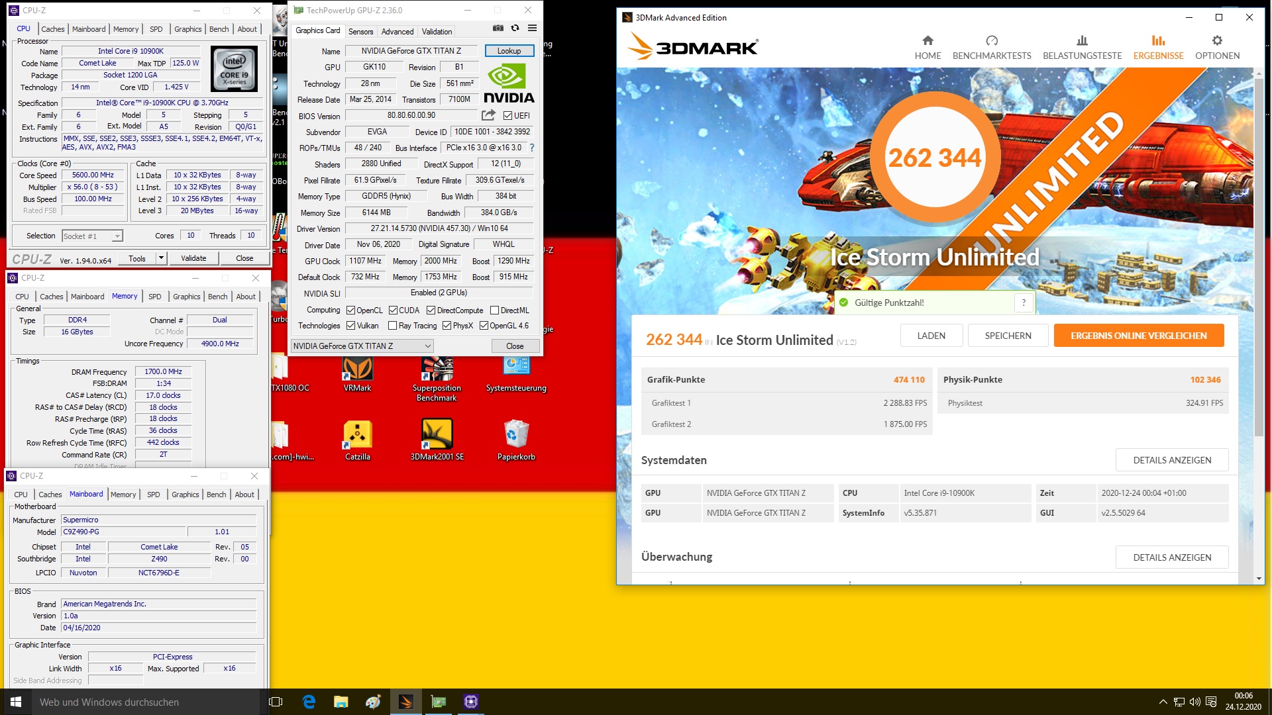Viewport: 1272px width, 715px height.
Task: Show hidden system tray icons chevron
Action: pyautogui.click(x=1163, y=702)
